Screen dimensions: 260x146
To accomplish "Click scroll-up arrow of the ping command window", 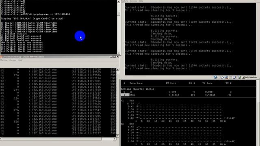I will click(119, 1).
